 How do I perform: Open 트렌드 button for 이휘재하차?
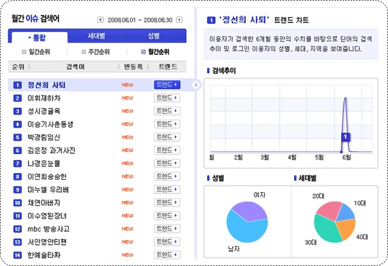(167, 98)
